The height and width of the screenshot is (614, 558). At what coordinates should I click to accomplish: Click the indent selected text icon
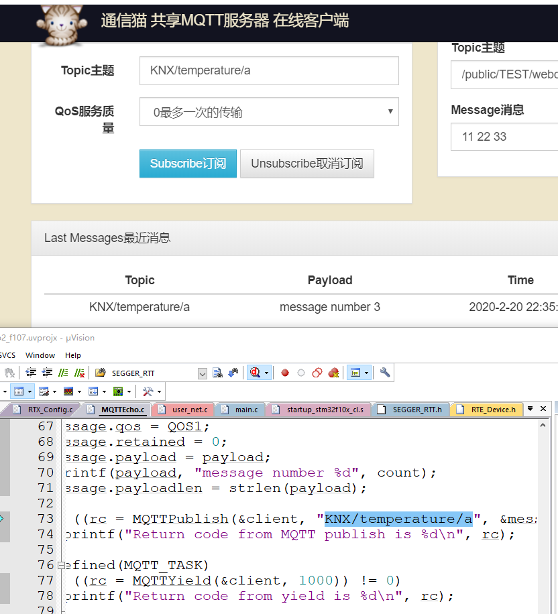[x=31, y=373]
